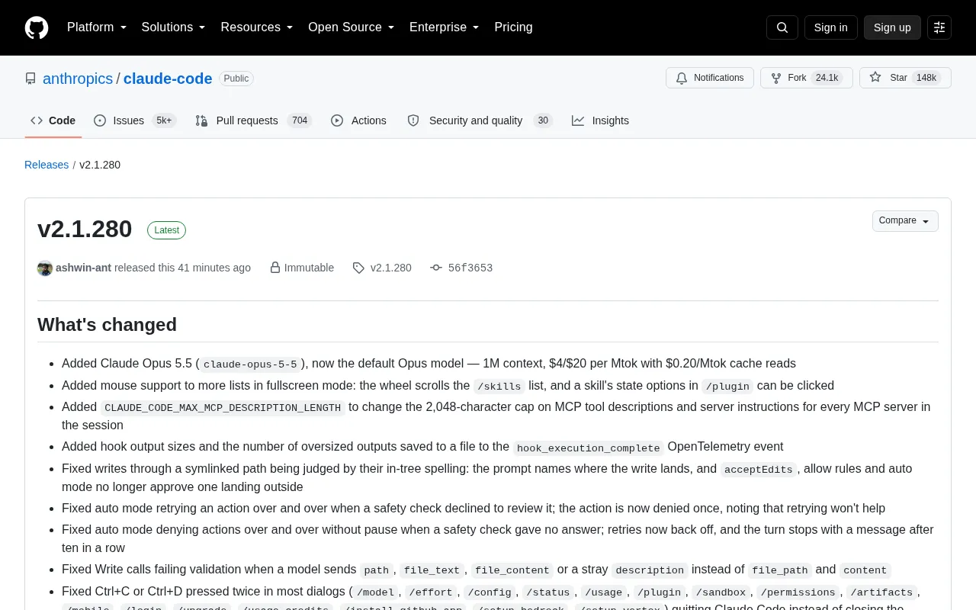This screenshot has height=610, width=976.
Task: Expand the Solutions menu
Action: tap(174, 27)
